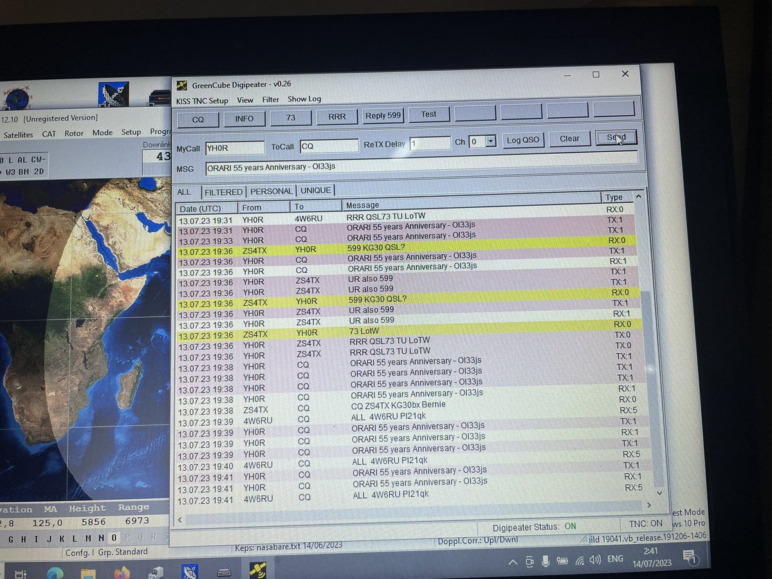Click the RRR macro button
772x579 pixels.
coord(336,116)
